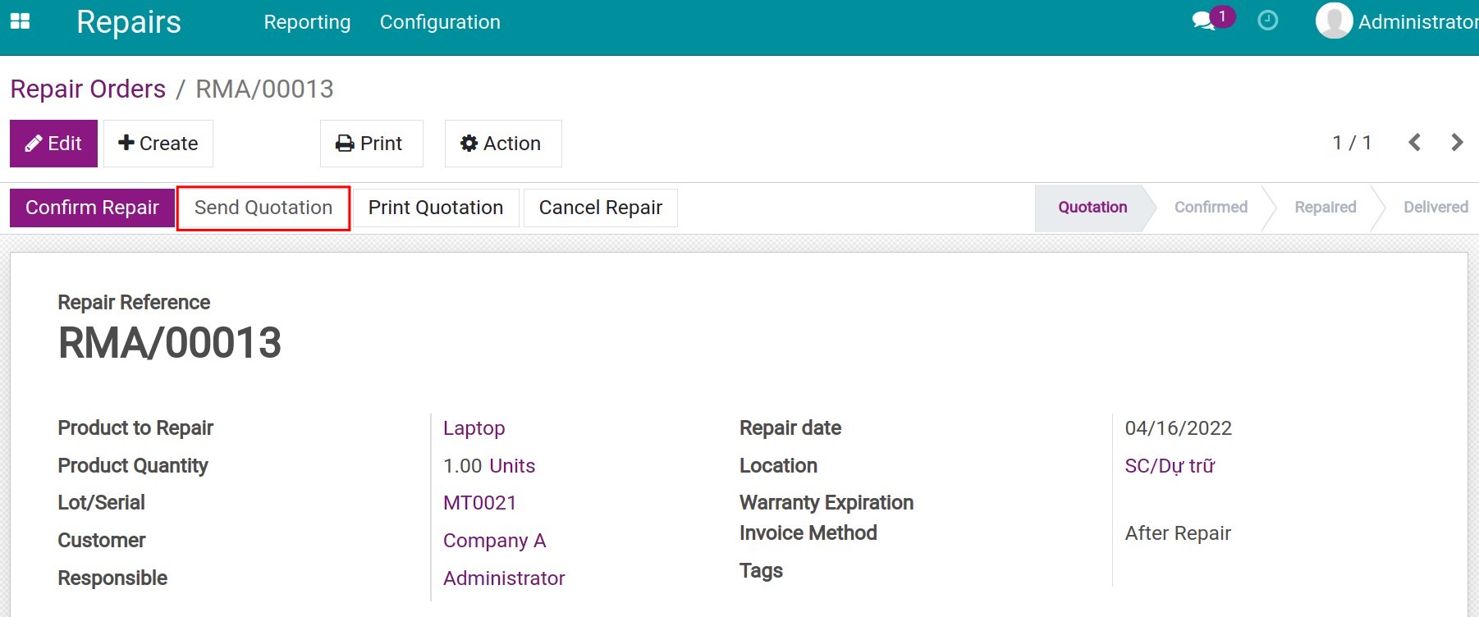Open the MT0021 lot/serial link
Image resolution: width=1479 pixels, height=617 pixels.
point(479,503)
